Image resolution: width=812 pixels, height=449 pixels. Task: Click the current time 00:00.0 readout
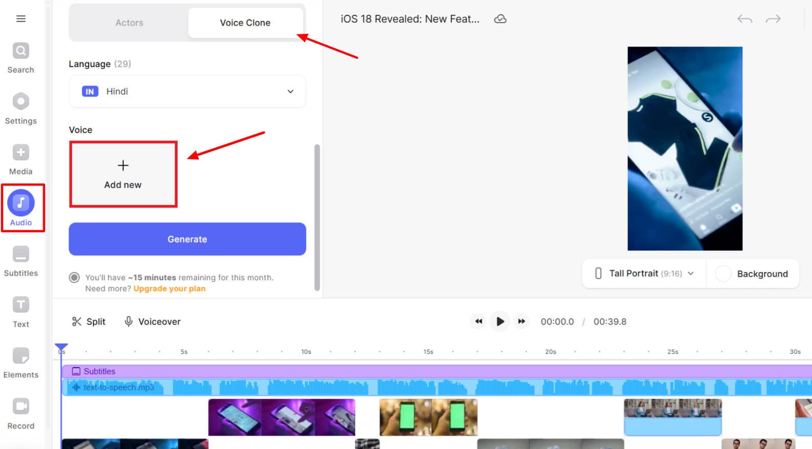[x=557, y=322]
